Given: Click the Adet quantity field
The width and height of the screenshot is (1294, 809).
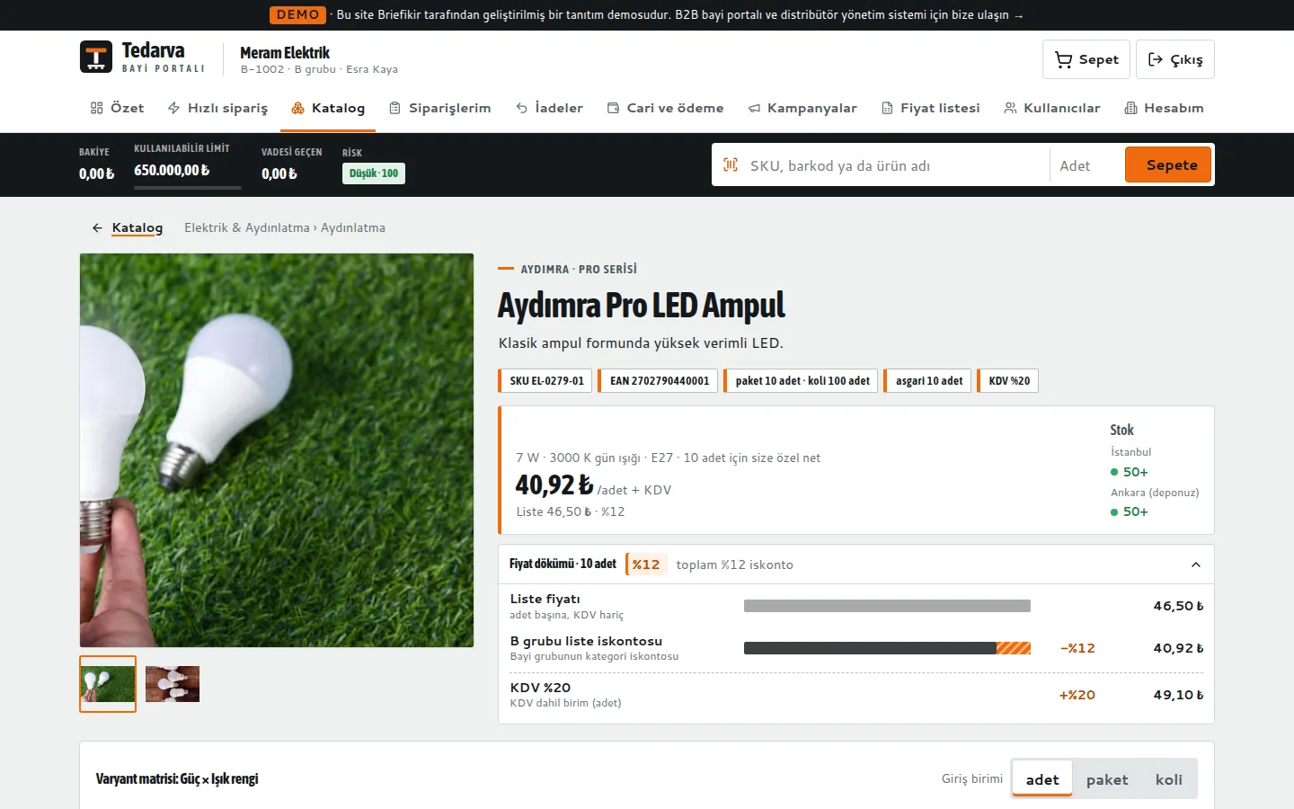Looking at the screenshot, I should click(x=1086, y=165).
